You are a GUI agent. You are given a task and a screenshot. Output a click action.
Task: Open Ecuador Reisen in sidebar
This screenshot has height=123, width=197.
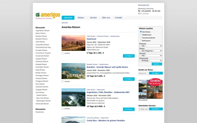[x=41, y=50]
